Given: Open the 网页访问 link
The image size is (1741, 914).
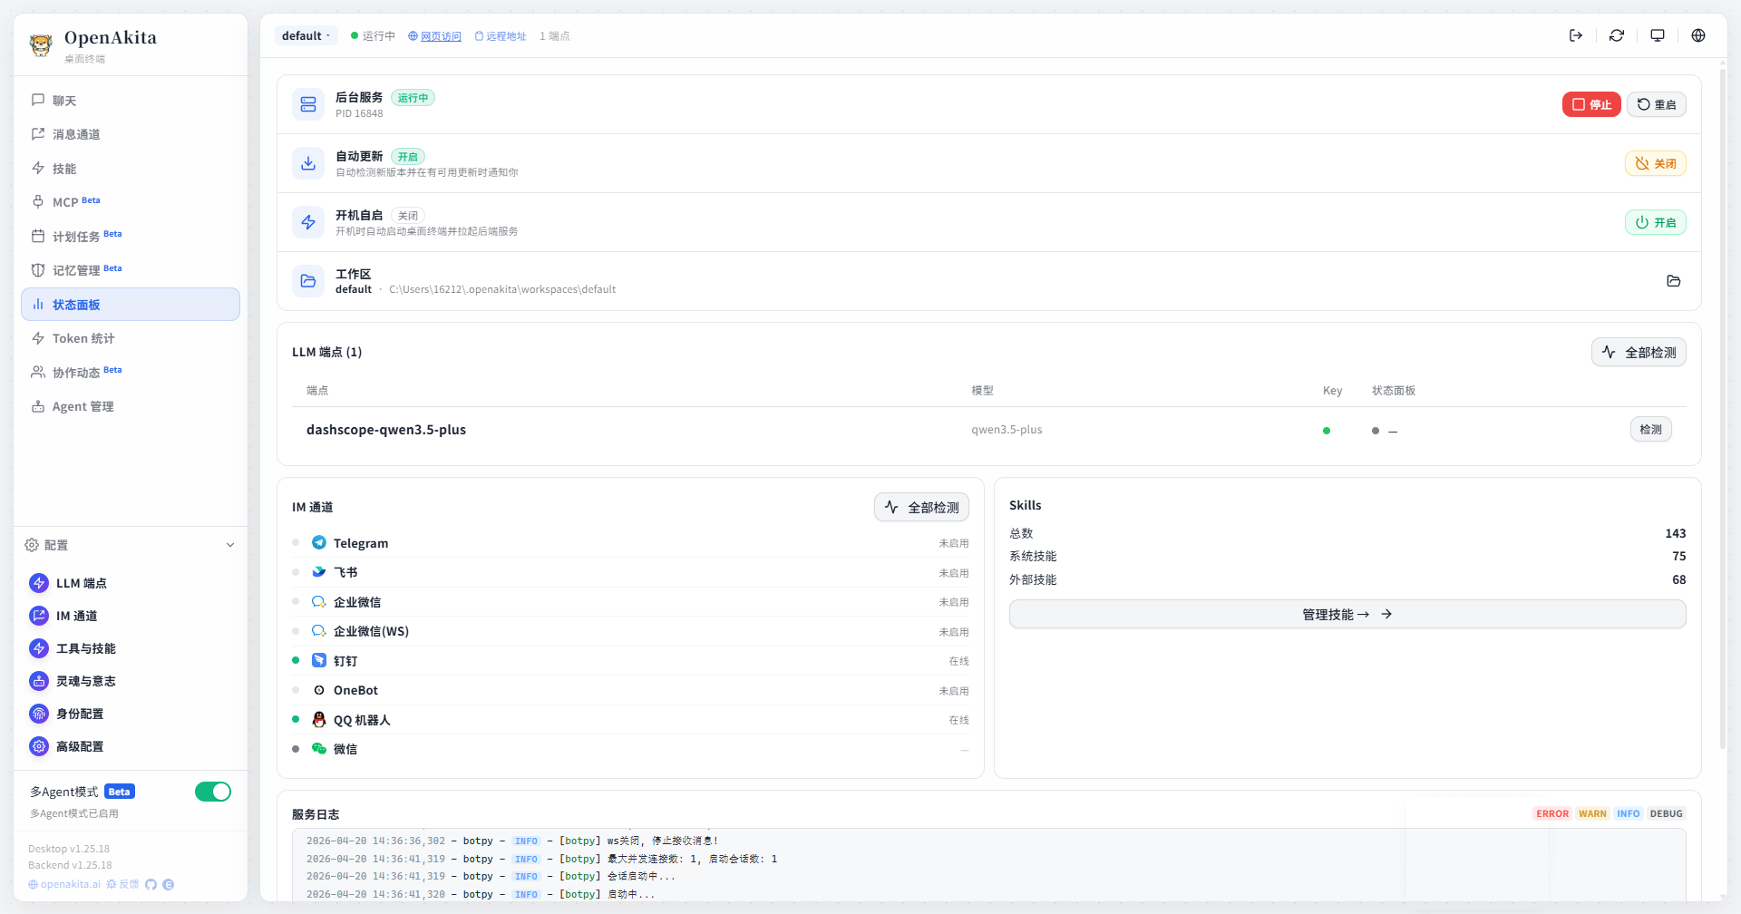Looking at the screenshot, I should click(x=435, y=36).
